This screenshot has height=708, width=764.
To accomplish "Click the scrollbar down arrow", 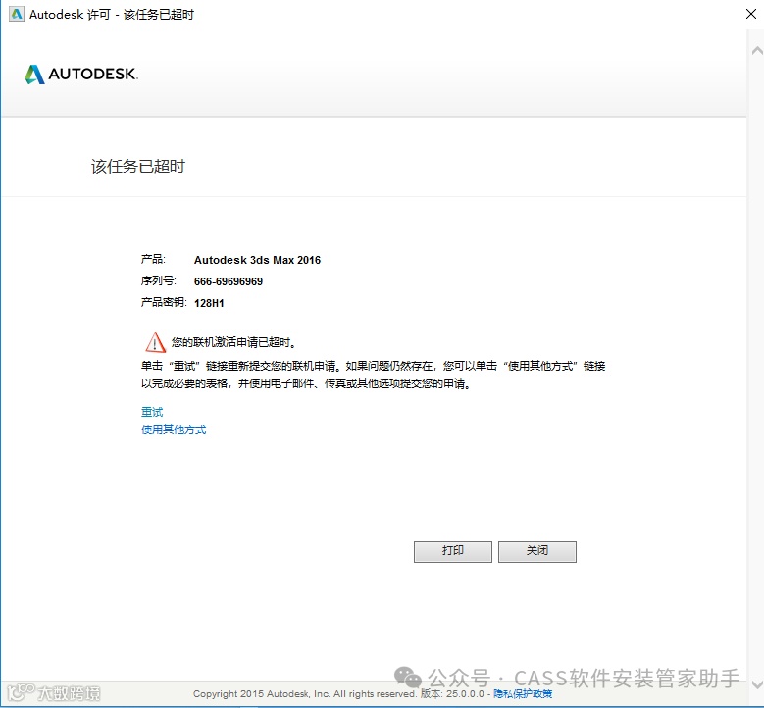I will pyautogui.click(x=757, y=684).
